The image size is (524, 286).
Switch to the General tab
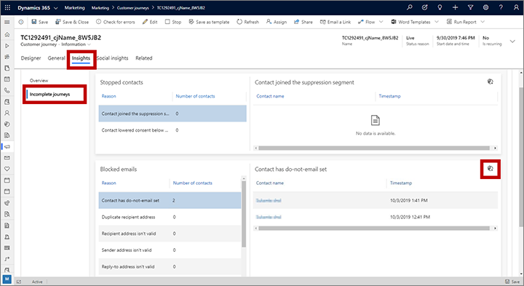[56, 58]
